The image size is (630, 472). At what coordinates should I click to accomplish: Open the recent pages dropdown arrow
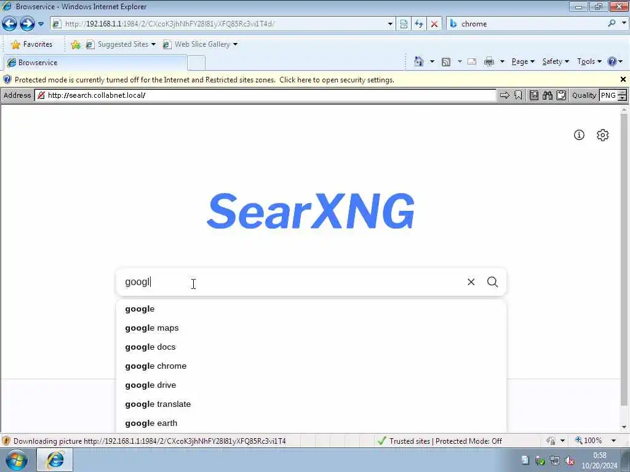coord(41,24)
